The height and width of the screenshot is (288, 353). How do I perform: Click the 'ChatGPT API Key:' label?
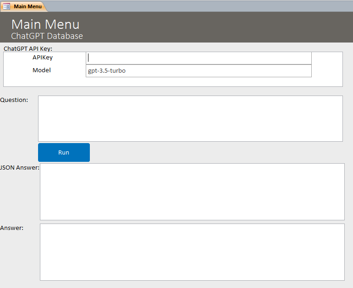pos(28,49)
